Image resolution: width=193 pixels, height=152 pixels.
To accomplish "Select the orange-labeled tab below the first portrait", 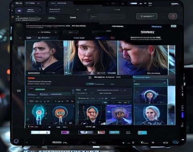I will (x=31, y=78).
